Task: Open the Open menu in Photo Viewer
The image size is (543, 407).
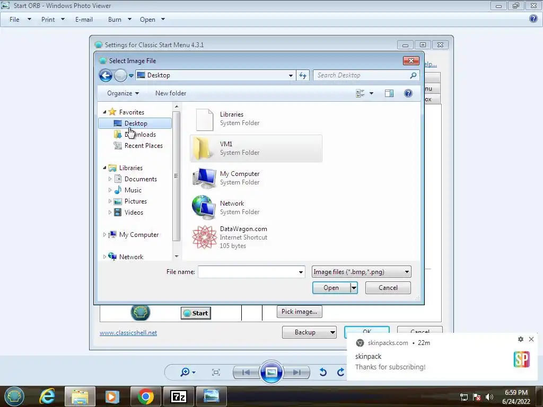Action: tap(152, 20)
